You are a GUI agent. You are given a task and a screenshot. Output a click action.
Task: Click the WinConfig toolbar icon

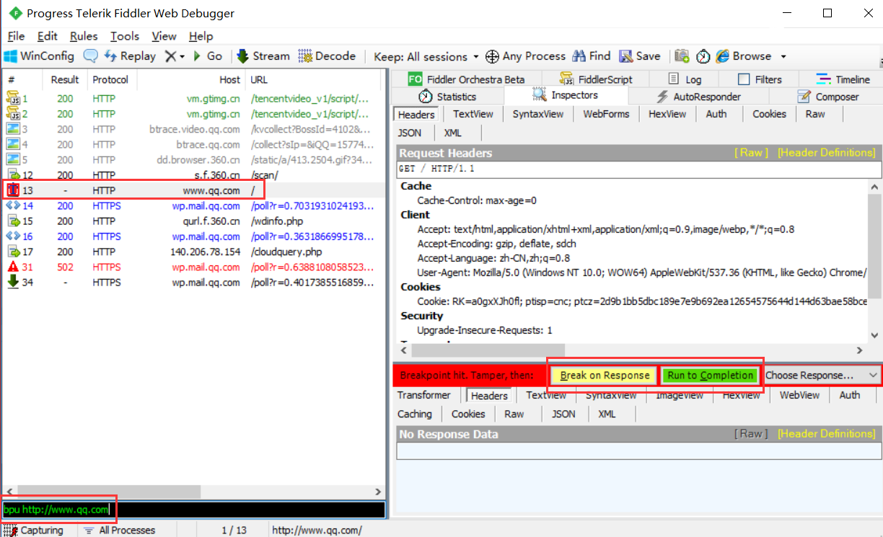[11, 56]
